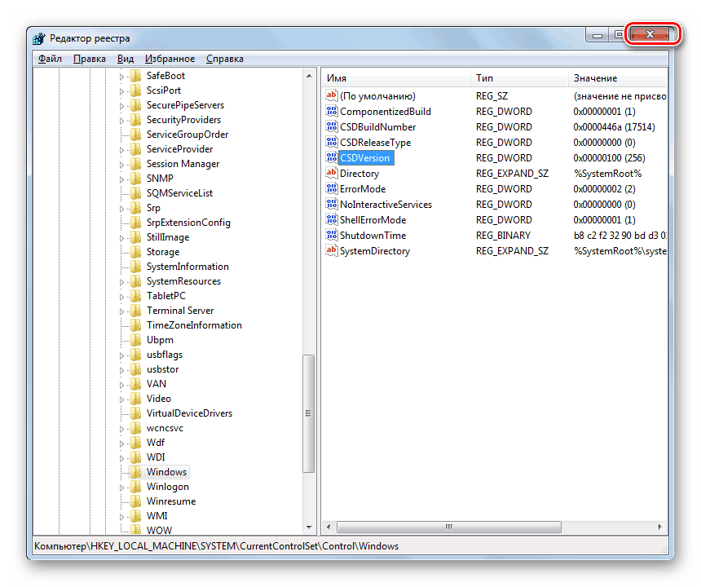Click the TimeZoneInformation folder icon
This screenshot has width=701, height=587.
tap(136, 325)
